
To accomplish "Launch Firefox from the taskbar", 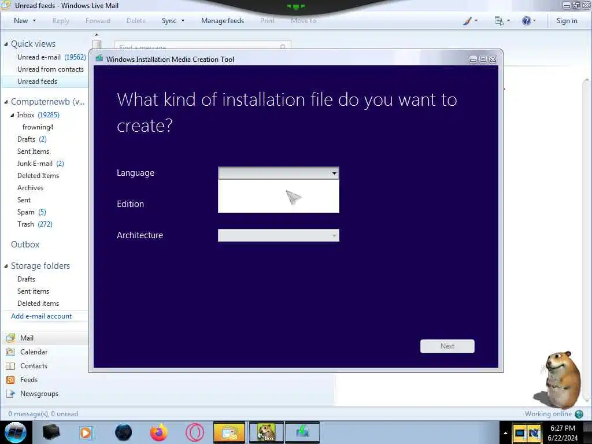I will (x=158, y=432).
